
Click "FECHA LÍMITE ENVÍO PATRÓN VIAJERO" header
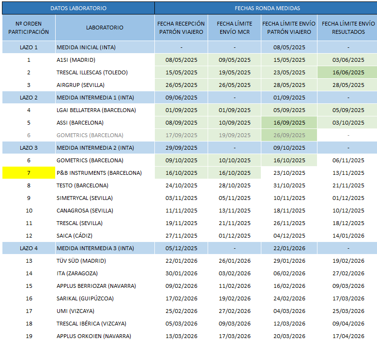289,28
